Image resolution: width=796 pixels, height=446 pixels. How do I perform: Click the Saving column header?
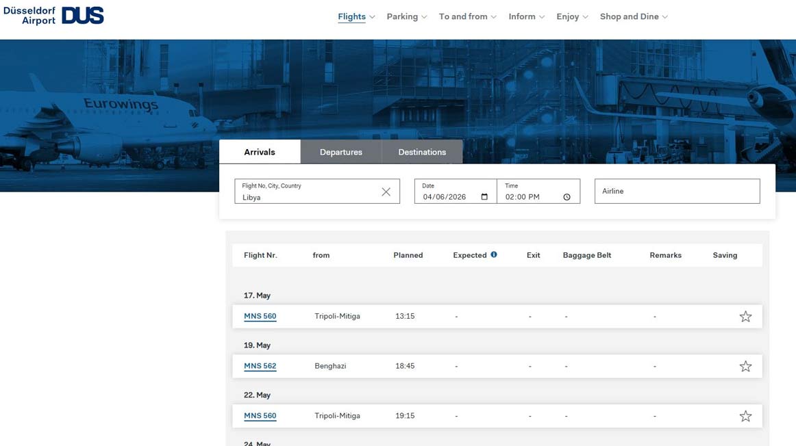(x=725, y=255)
